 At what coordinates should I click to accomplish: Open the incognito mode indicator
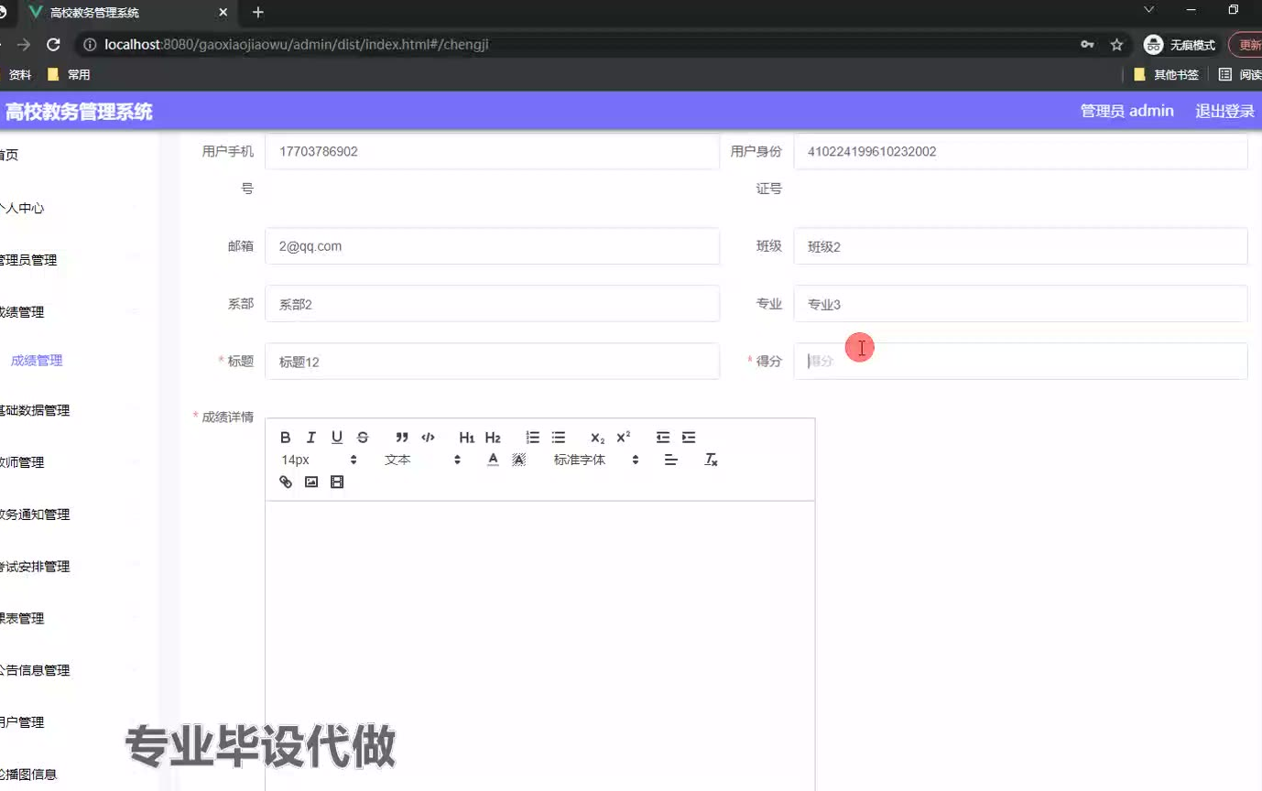(1180, 45)
